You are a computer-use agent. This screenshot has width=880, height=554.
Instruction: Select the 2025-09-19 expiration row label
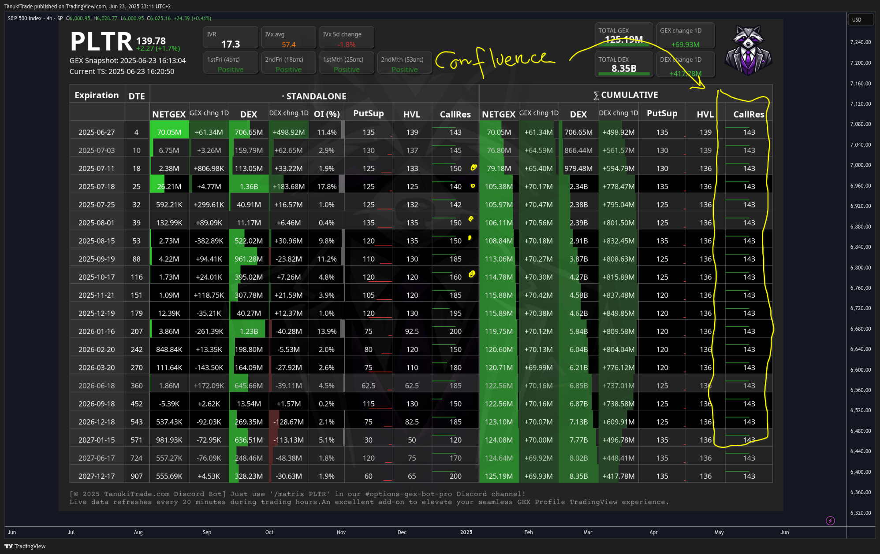point(97,259)
